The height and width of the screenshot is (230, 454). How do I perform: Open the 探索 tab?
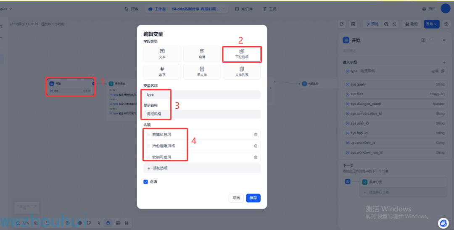132,9
